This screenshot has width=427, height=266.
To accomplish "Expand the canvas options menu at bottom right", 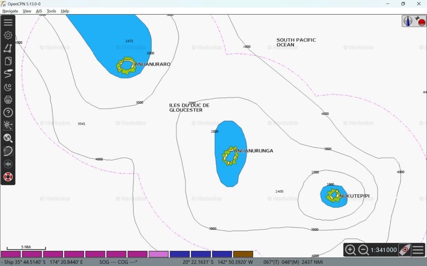I will point(418,250).
